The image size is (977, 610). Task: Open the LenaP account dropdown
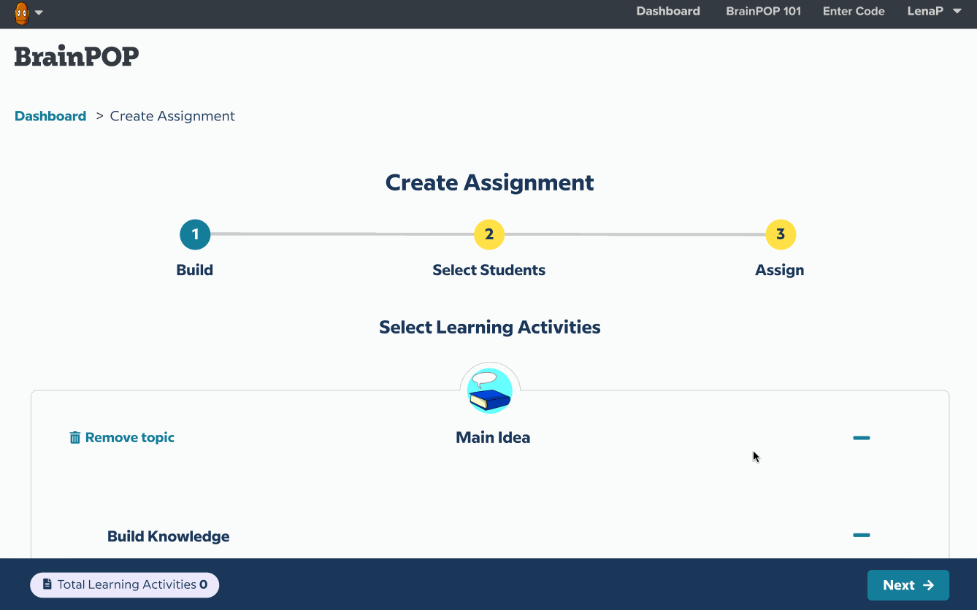(x=935, y=11)
